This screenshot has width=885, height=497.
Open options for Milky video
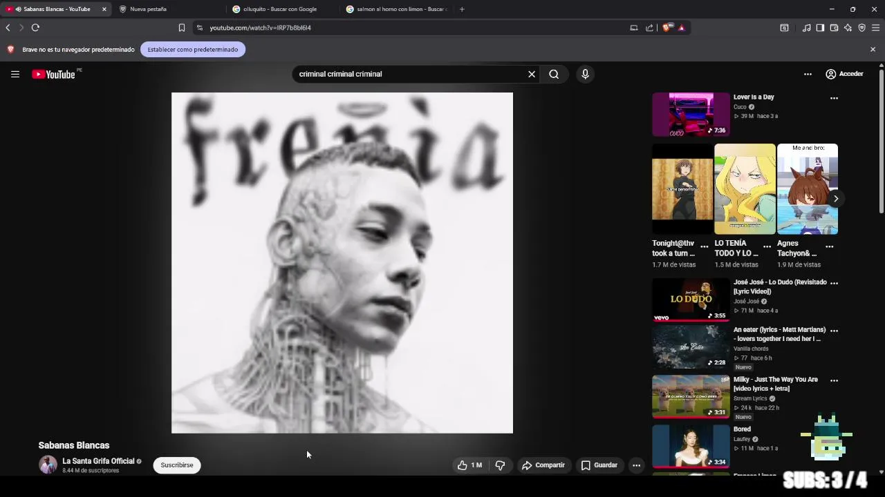(834, 380)
